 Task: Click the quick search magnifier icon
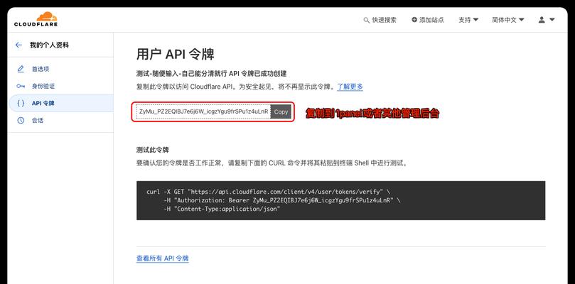tap(366, 20)
